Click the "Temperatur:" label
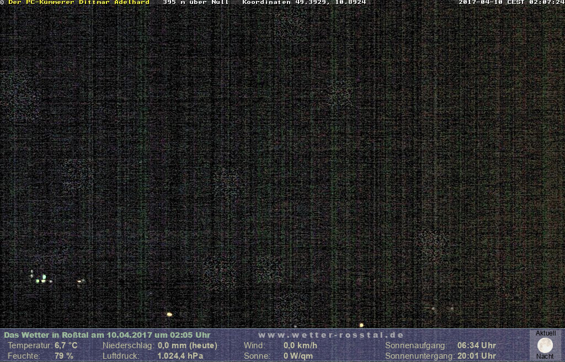565x362 pixels. point(30,345)
